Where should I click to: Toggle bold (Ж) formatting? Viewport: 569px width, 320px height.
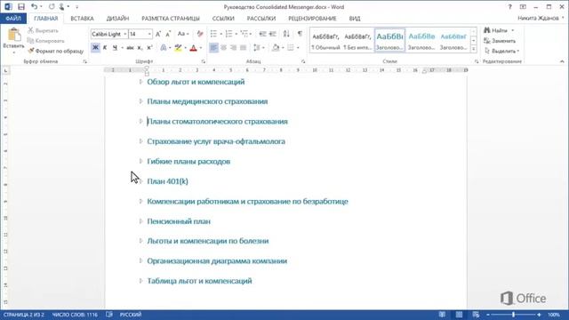pyautogui.click(x=95, y=47)
